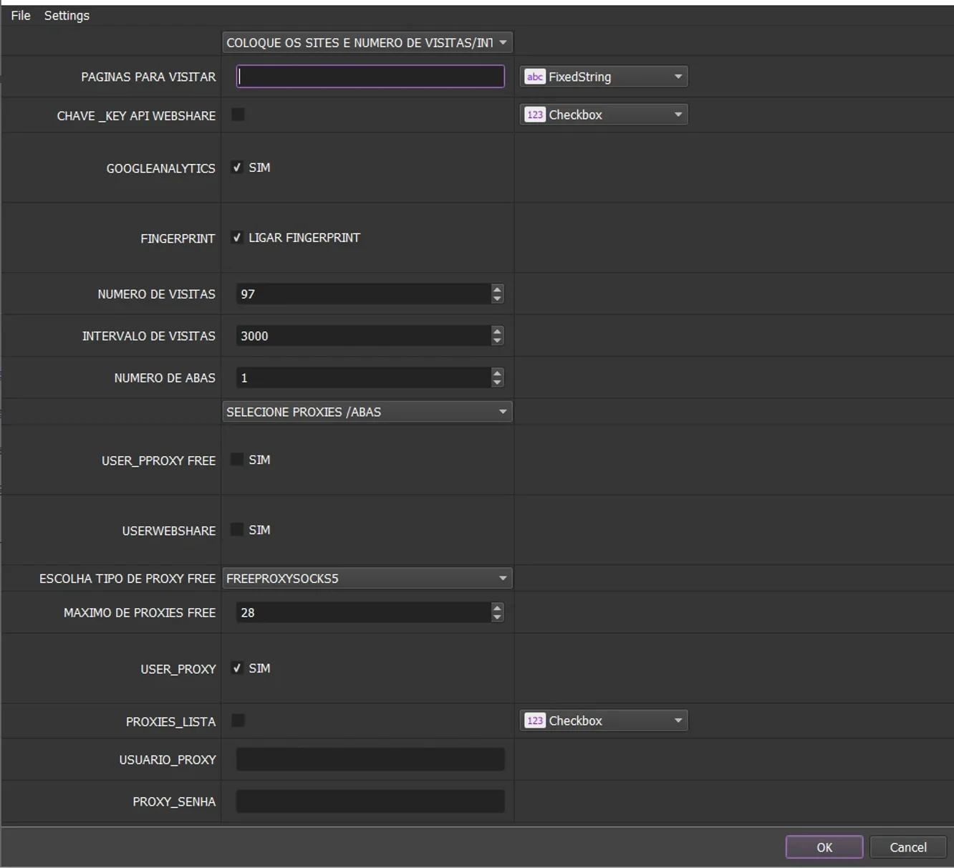Viewport: 954px width, 868px height.
Task: Expand the SELECIONE PROXIES /ABAS dropdown
Action: pyautogui.click(x=367, y=412)
